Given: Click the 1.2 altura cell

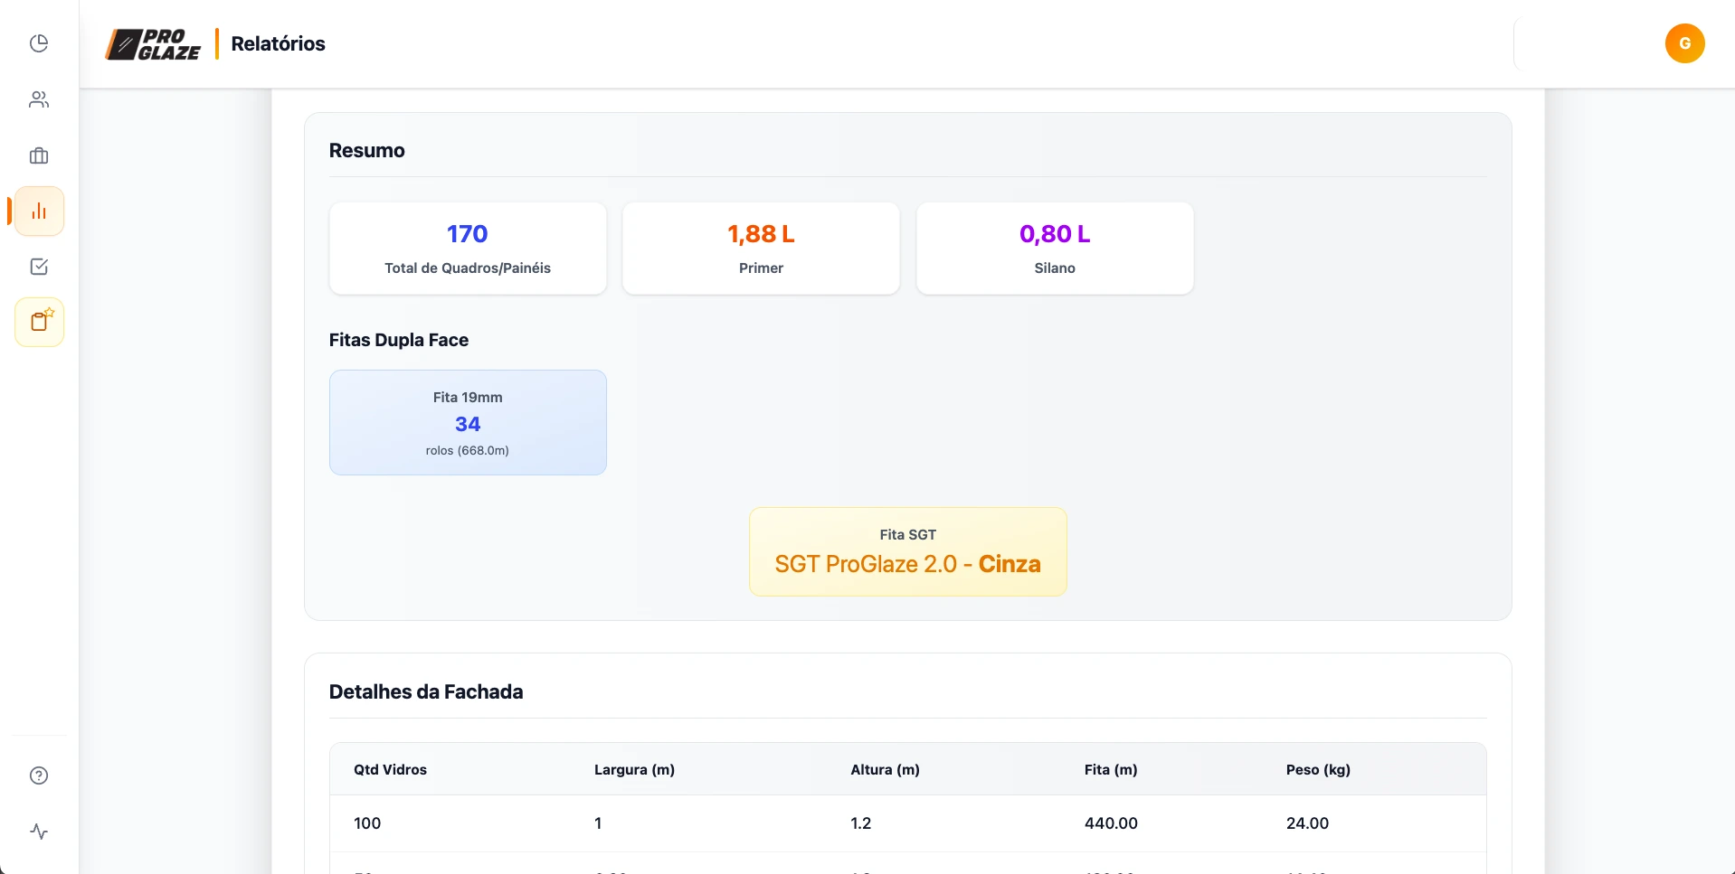Looking at the screenshot, I should point(860,823).
